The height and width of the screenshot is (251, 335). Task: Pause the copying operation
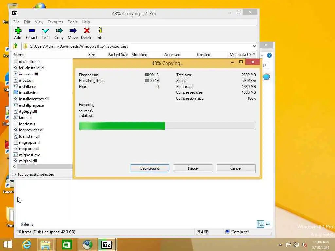pos(193,168)
